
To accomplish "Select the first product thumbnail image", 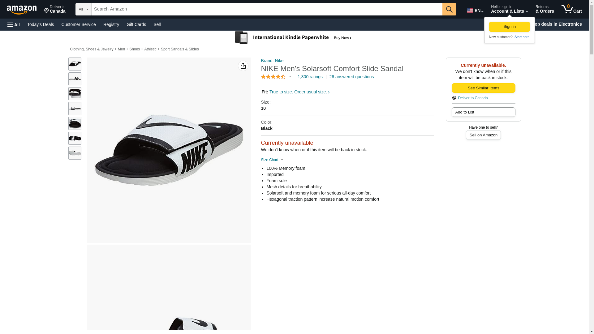I will click(75, 64).
